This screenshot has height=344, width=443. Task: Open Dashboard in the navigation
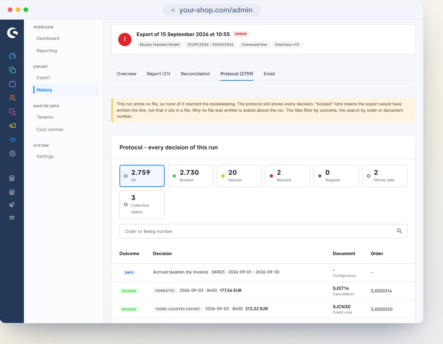pyautogui.click(x=48, y=38)
